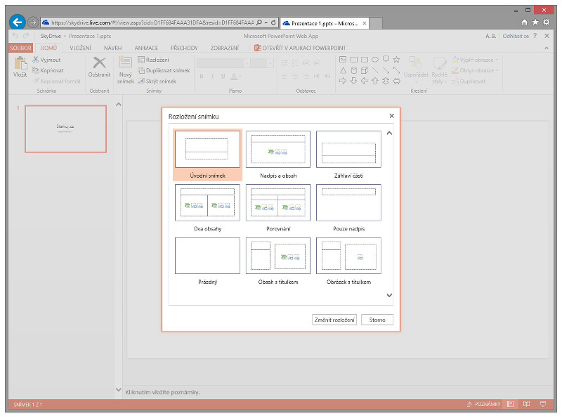This screenshot has height=418, width=562.
Task: Click the browser back button
Action: pyautogui.click(x=17, y=22)
